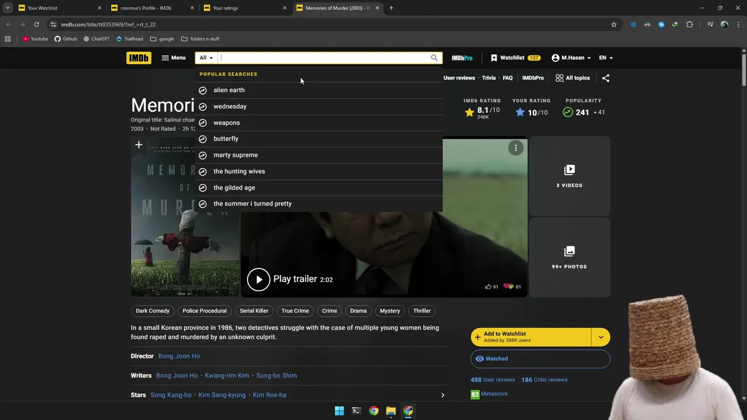
Task: Open User reviews link
Action: 459,78
